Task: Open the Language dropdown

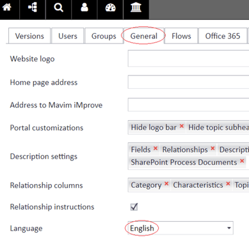Action: pyautogui.click(x=181, y=228)
